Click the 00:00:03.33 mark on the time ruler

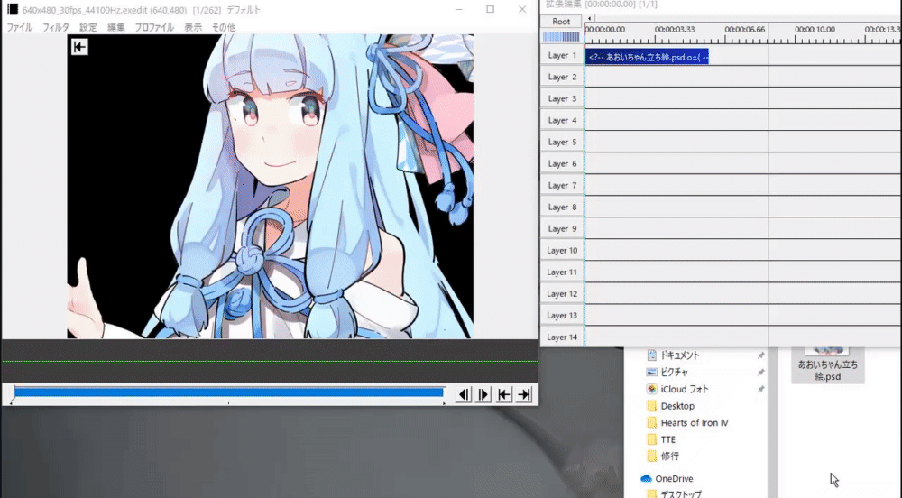coord(674,30)
